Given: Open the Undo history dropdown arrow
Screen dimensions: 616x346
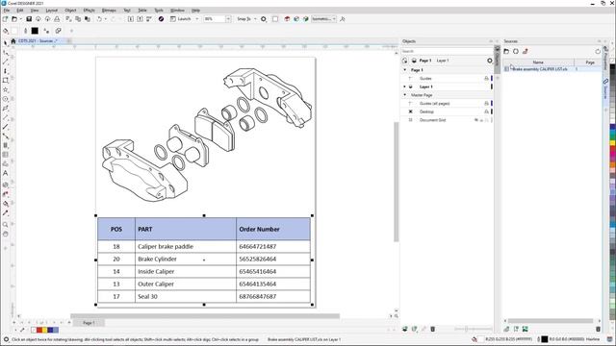Looking at the screenshot, I should (x=106, y=19).
